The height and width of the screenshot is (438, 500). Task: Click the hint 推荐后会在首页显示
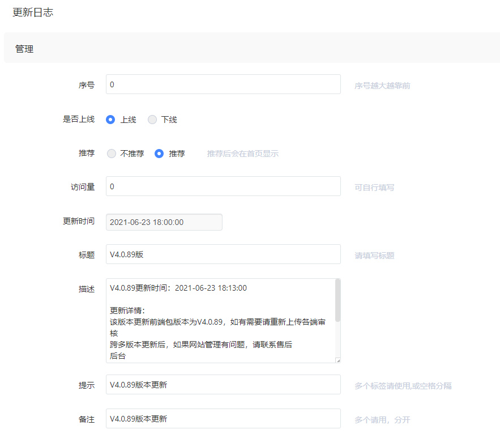coord(243,154)
